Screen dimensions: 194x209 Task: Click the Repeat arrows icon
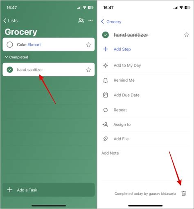[x=105, y=110]
